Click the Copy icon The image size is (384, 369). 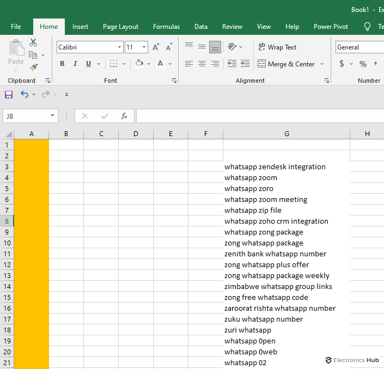click(33, 55)
